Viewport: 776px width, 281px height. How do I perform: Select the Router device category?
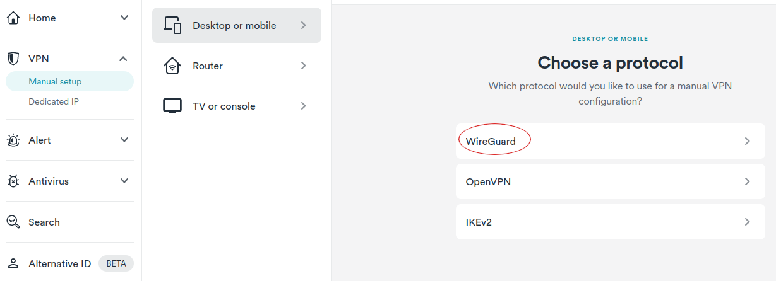tap(236, 66)
